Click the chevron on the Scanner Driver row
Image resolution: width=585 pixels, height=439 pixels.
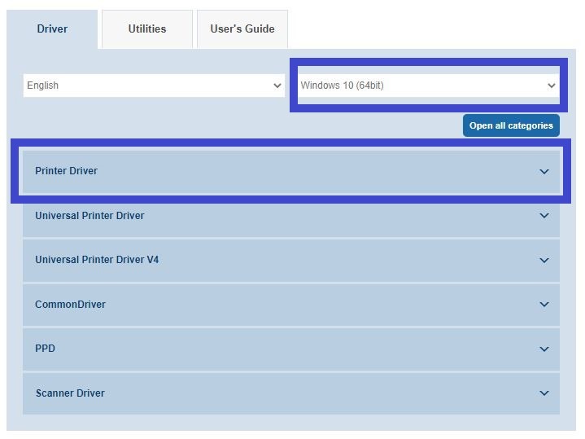click(x=544, y=393)
